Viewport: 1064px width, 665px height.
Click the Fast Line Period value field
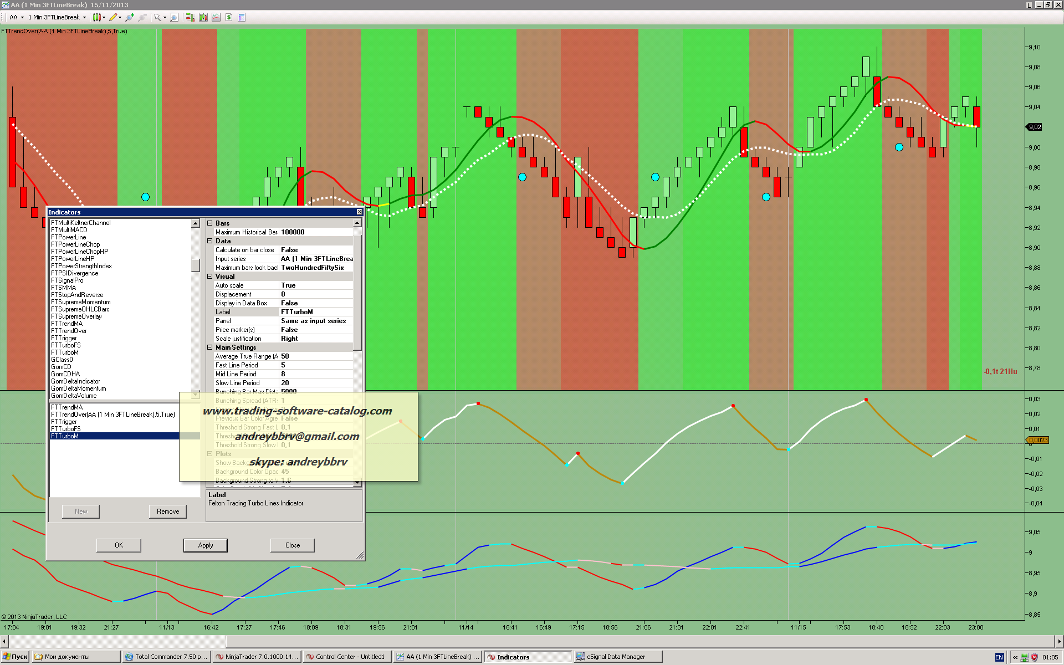316,365
